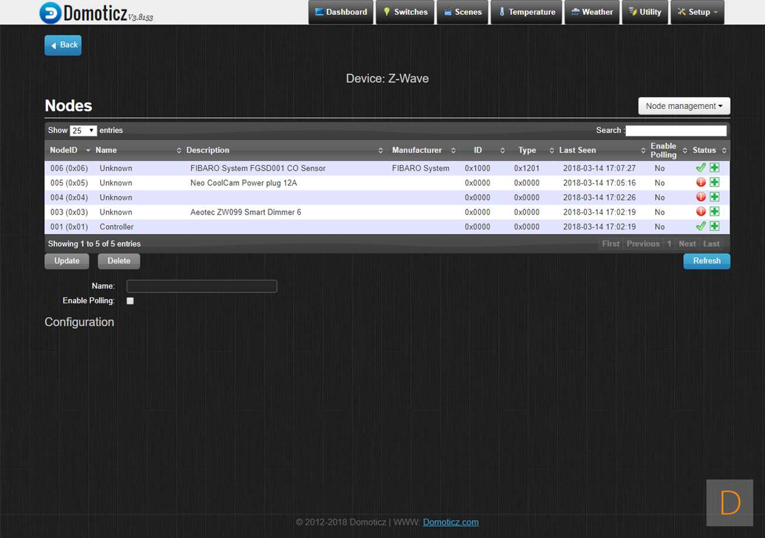Expand the Node management dropdown
765x538 pixels.
[x=684, y=106]
